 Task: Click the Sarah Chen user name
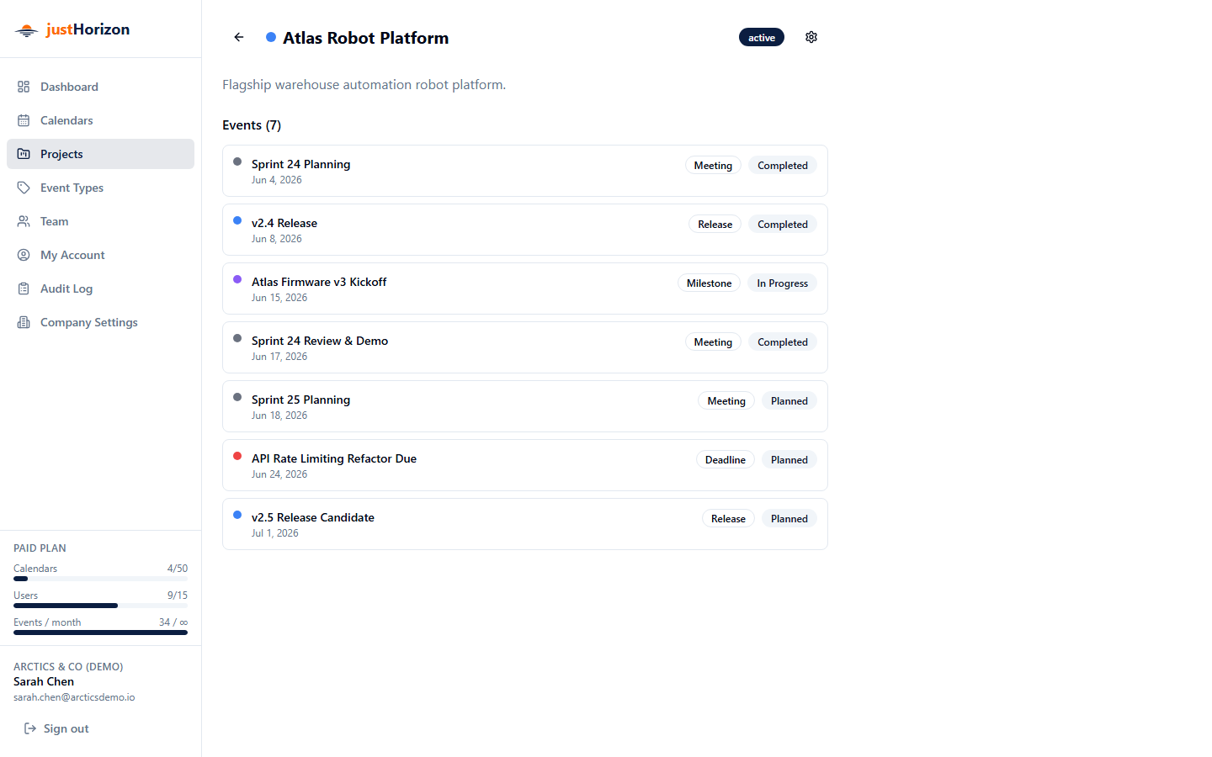tap(44, 681)
